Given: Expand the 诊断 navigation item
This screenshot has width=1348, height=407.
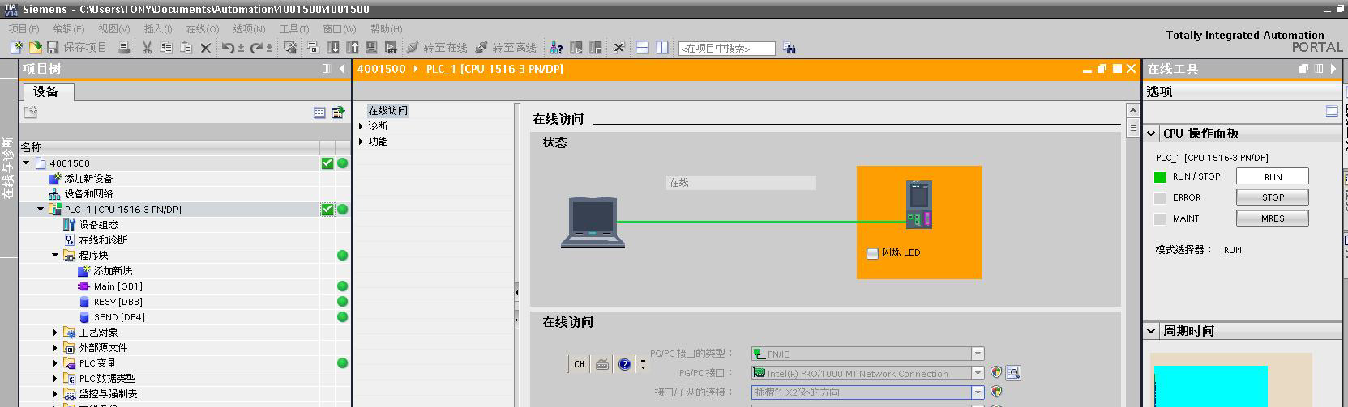Looking at the screenshot, I should pos(362,126).
